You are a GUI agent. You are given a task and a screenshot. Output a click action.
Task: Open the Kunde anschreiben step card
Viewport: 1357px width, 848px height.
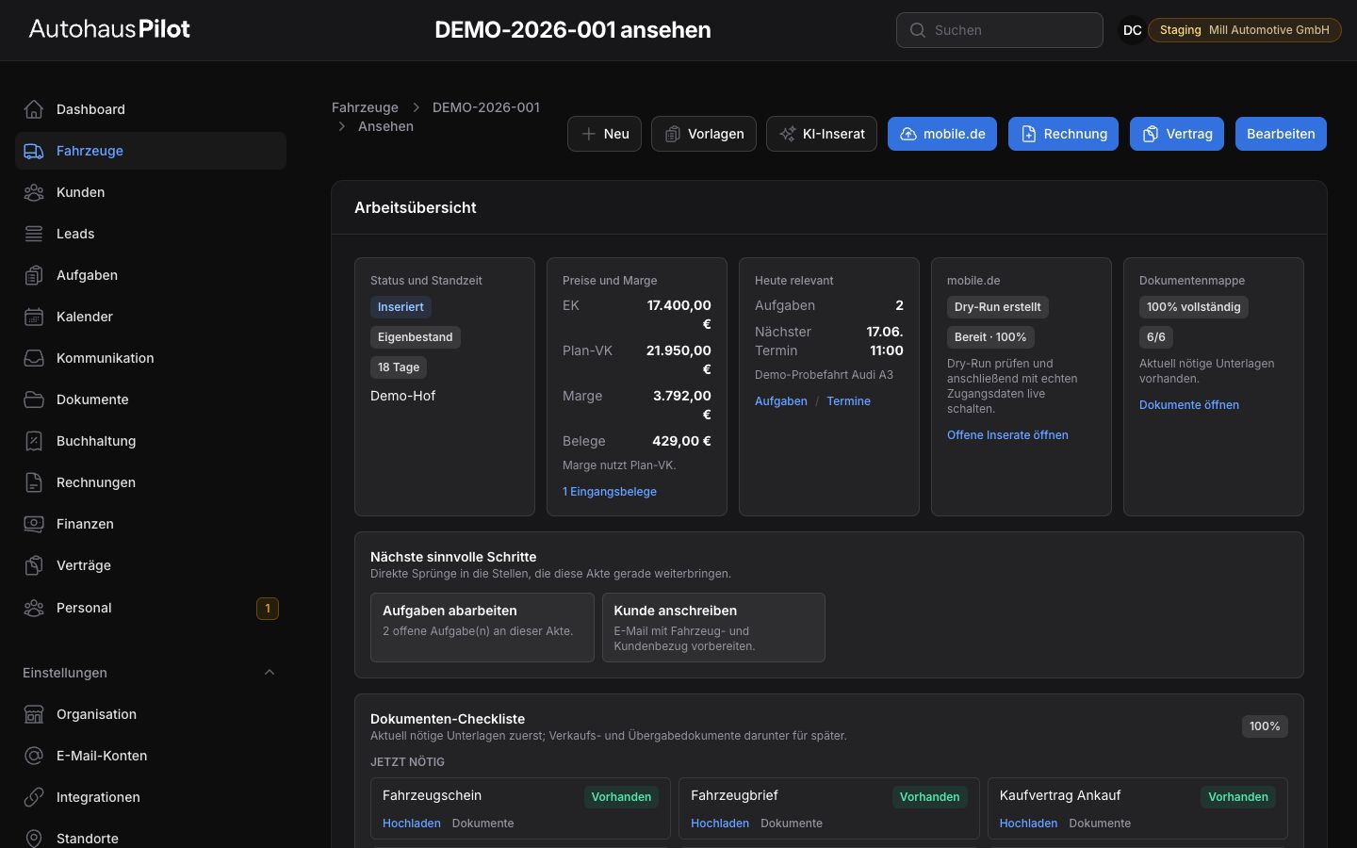pyautogui.click(x=713, y=628)
